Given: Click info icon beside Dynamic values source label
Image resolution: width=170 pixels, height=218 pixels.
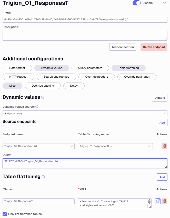Looking at the screenshot, I should tap(37, 107).
